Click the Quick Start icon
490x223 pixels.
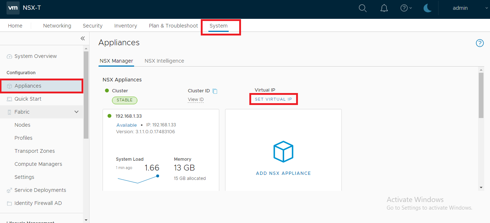(9, 99)
